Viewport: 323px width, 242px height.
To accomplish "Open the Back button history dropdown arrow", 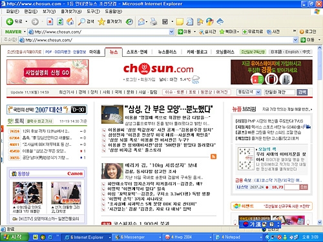I will coord(26,21).
